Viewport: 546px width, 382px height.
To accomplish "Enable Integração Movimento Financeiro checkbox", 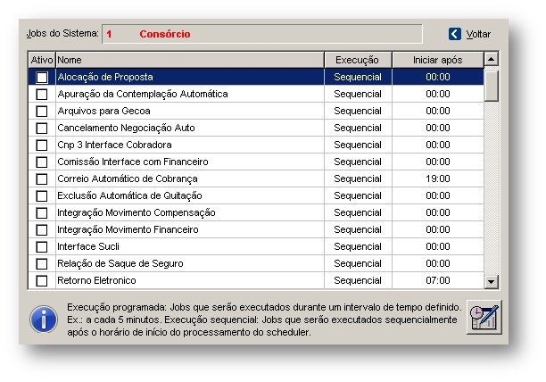I will pyautogui.click(x=42, y=230).
